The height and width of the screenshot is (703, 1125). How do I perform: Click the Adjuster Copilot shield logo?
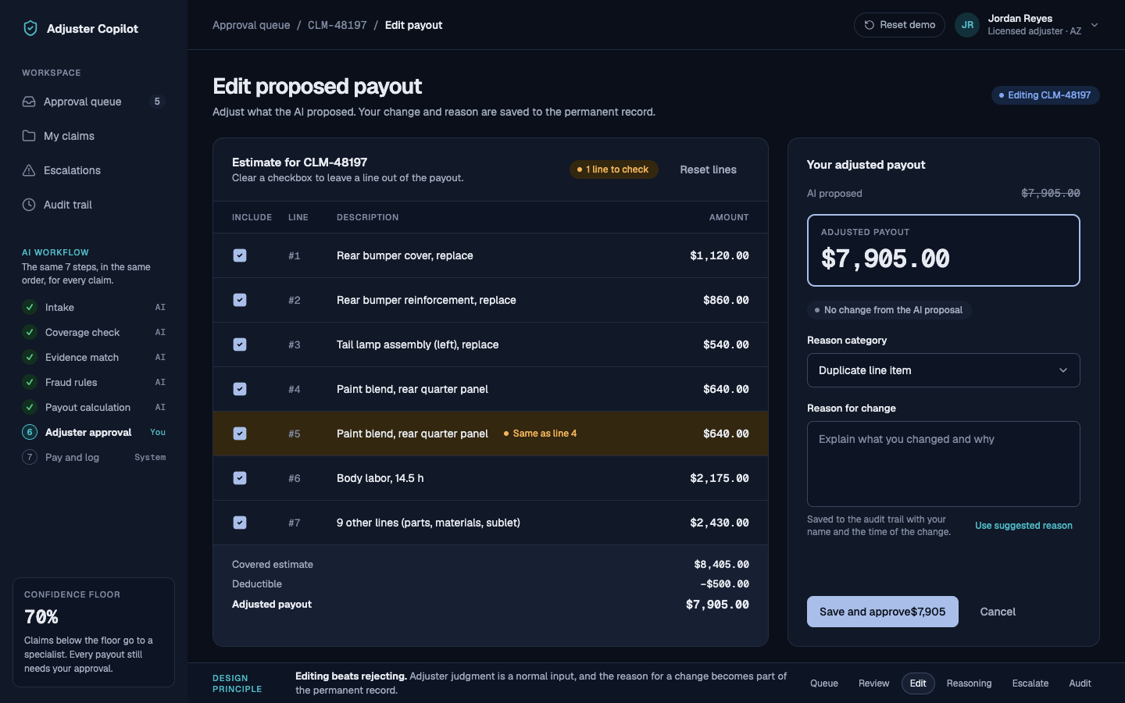point(30,28)
